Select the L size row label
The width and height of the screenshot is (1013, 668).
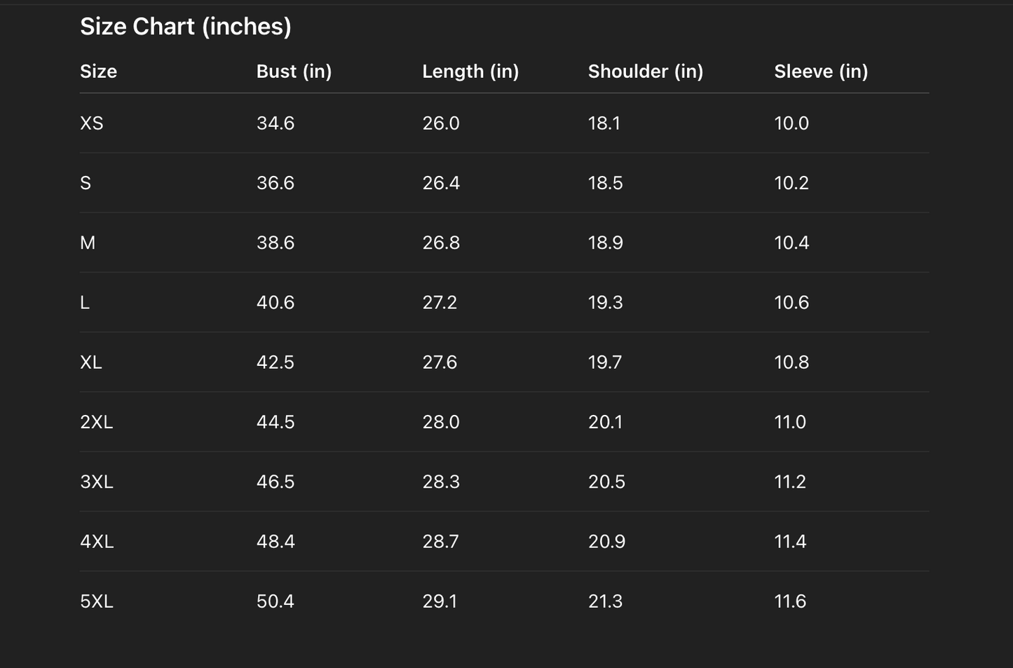coord(85,303)
